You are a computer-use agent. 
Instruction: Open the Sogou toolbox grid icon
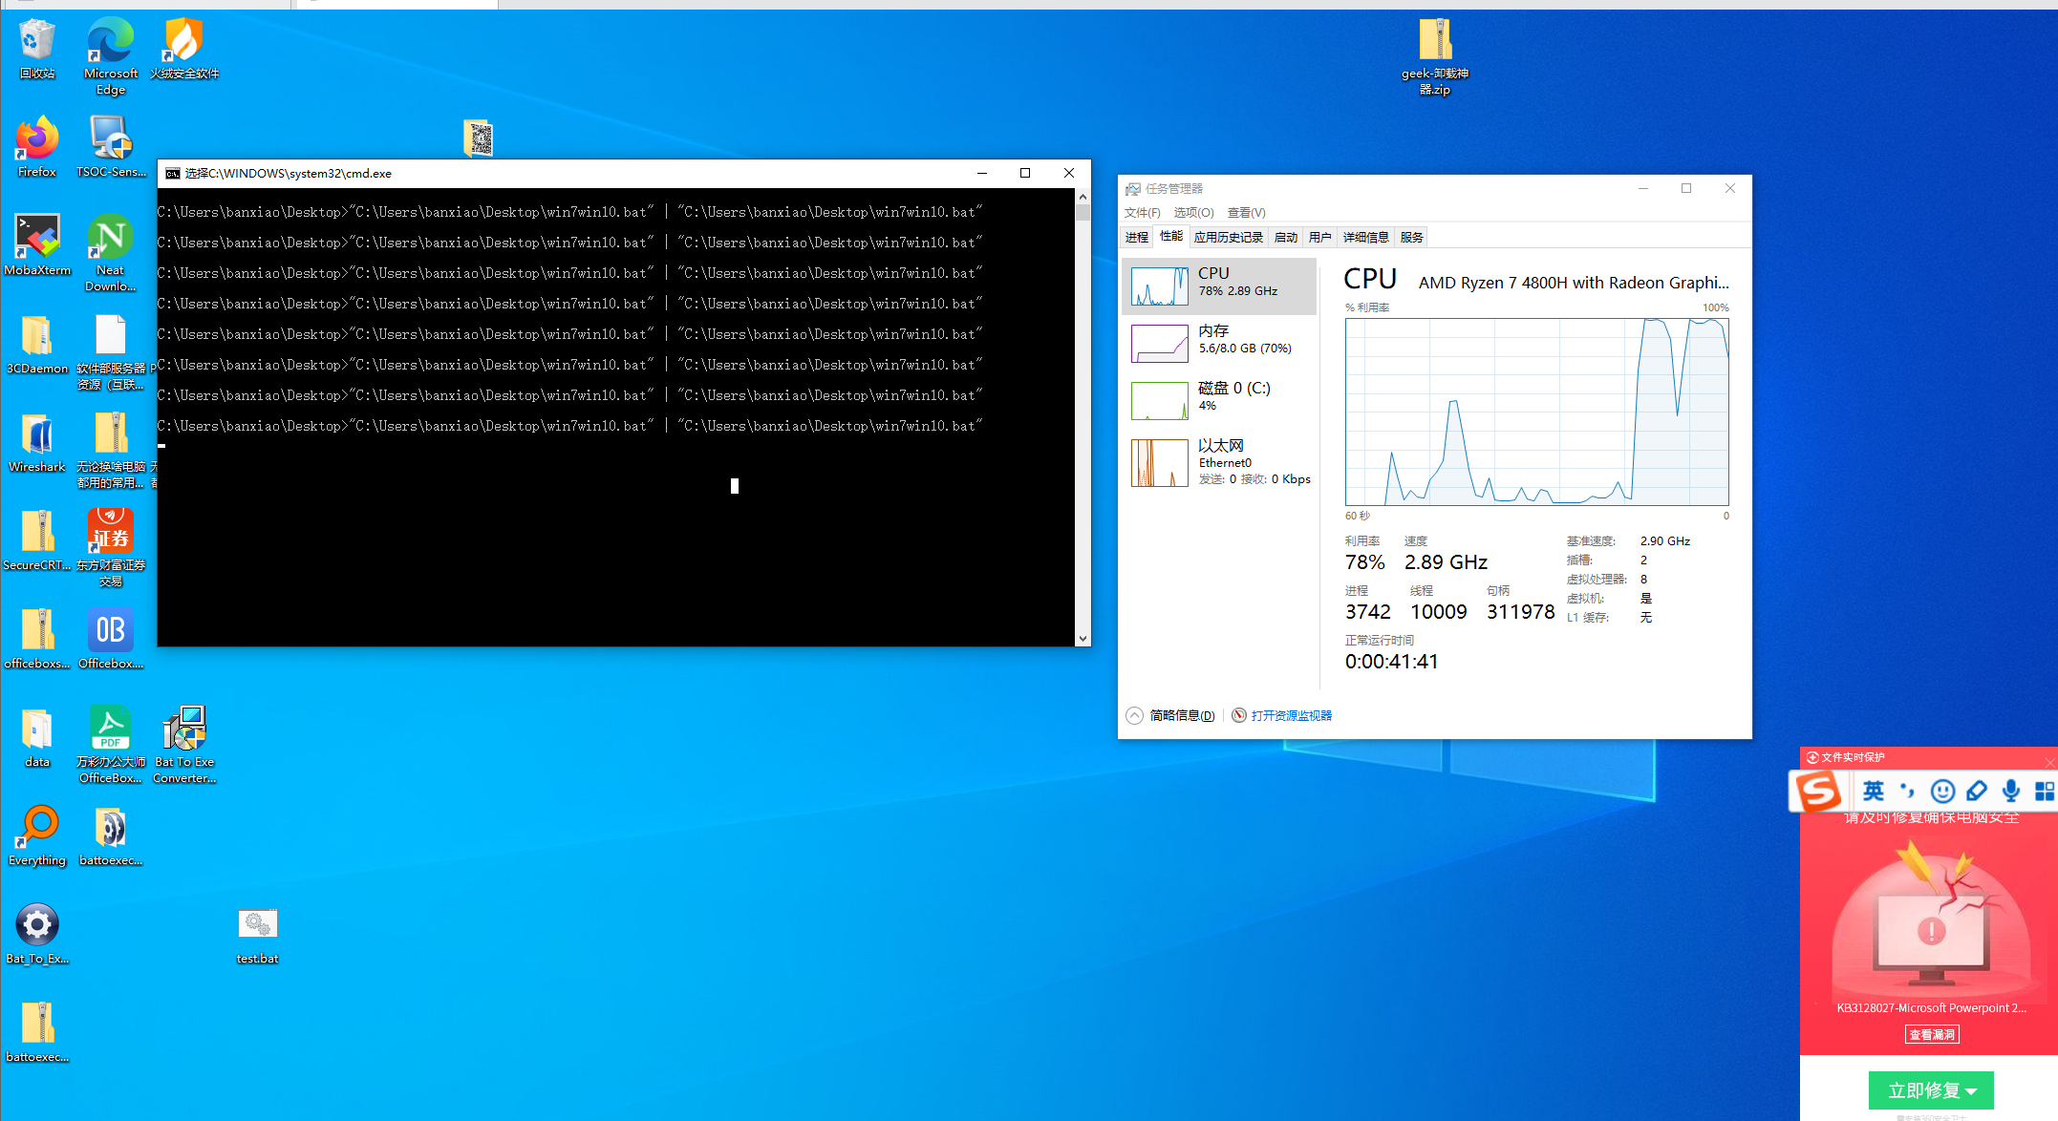(2044, 791)
